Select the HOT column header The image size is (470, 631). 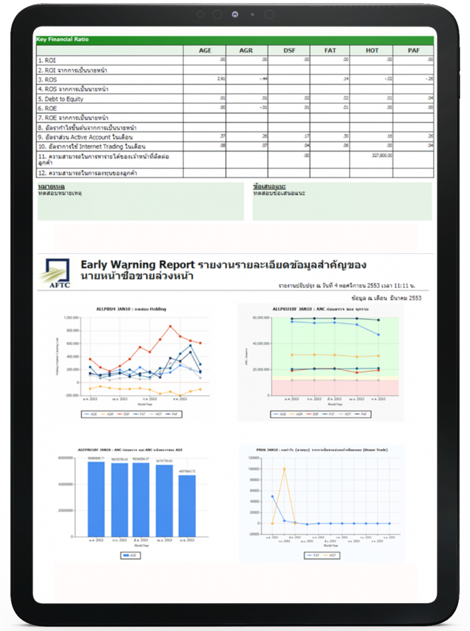coord(372,51)
